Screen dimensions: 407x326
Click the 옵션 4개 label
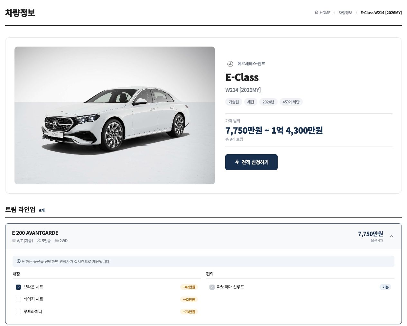pos(377,241)
